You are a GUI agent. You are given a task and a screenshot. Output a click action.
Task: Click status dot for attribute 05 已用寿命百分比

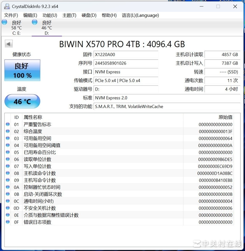click(x=8, y=152)
